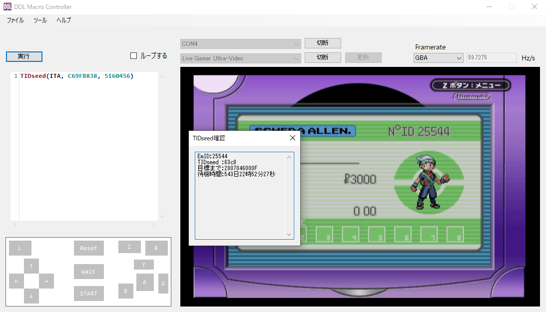Click the 実行 run button
This screenshot has width=546, height=312.
pyautogui.click(x=24, y=56)
